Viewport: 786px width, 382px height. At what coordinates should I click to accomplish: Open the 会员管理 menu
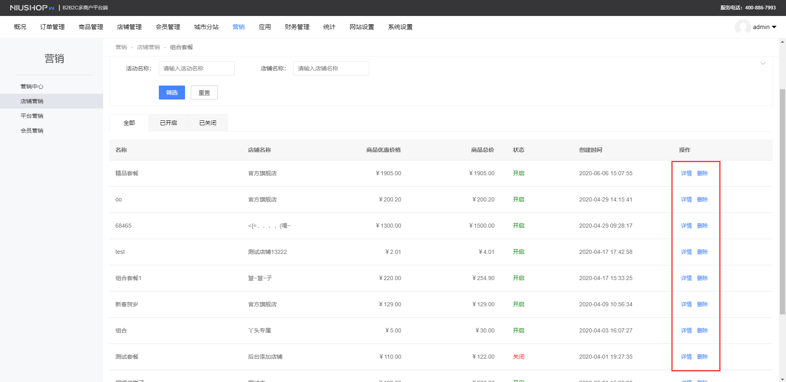tap(168, 27)
